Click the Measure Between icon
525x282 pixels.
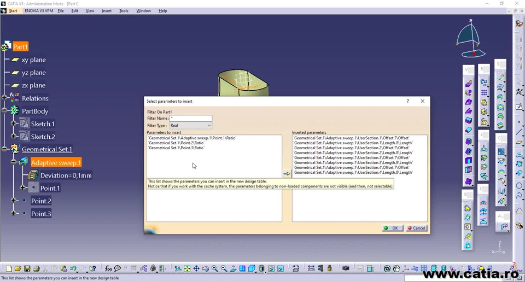coord(311,268)
